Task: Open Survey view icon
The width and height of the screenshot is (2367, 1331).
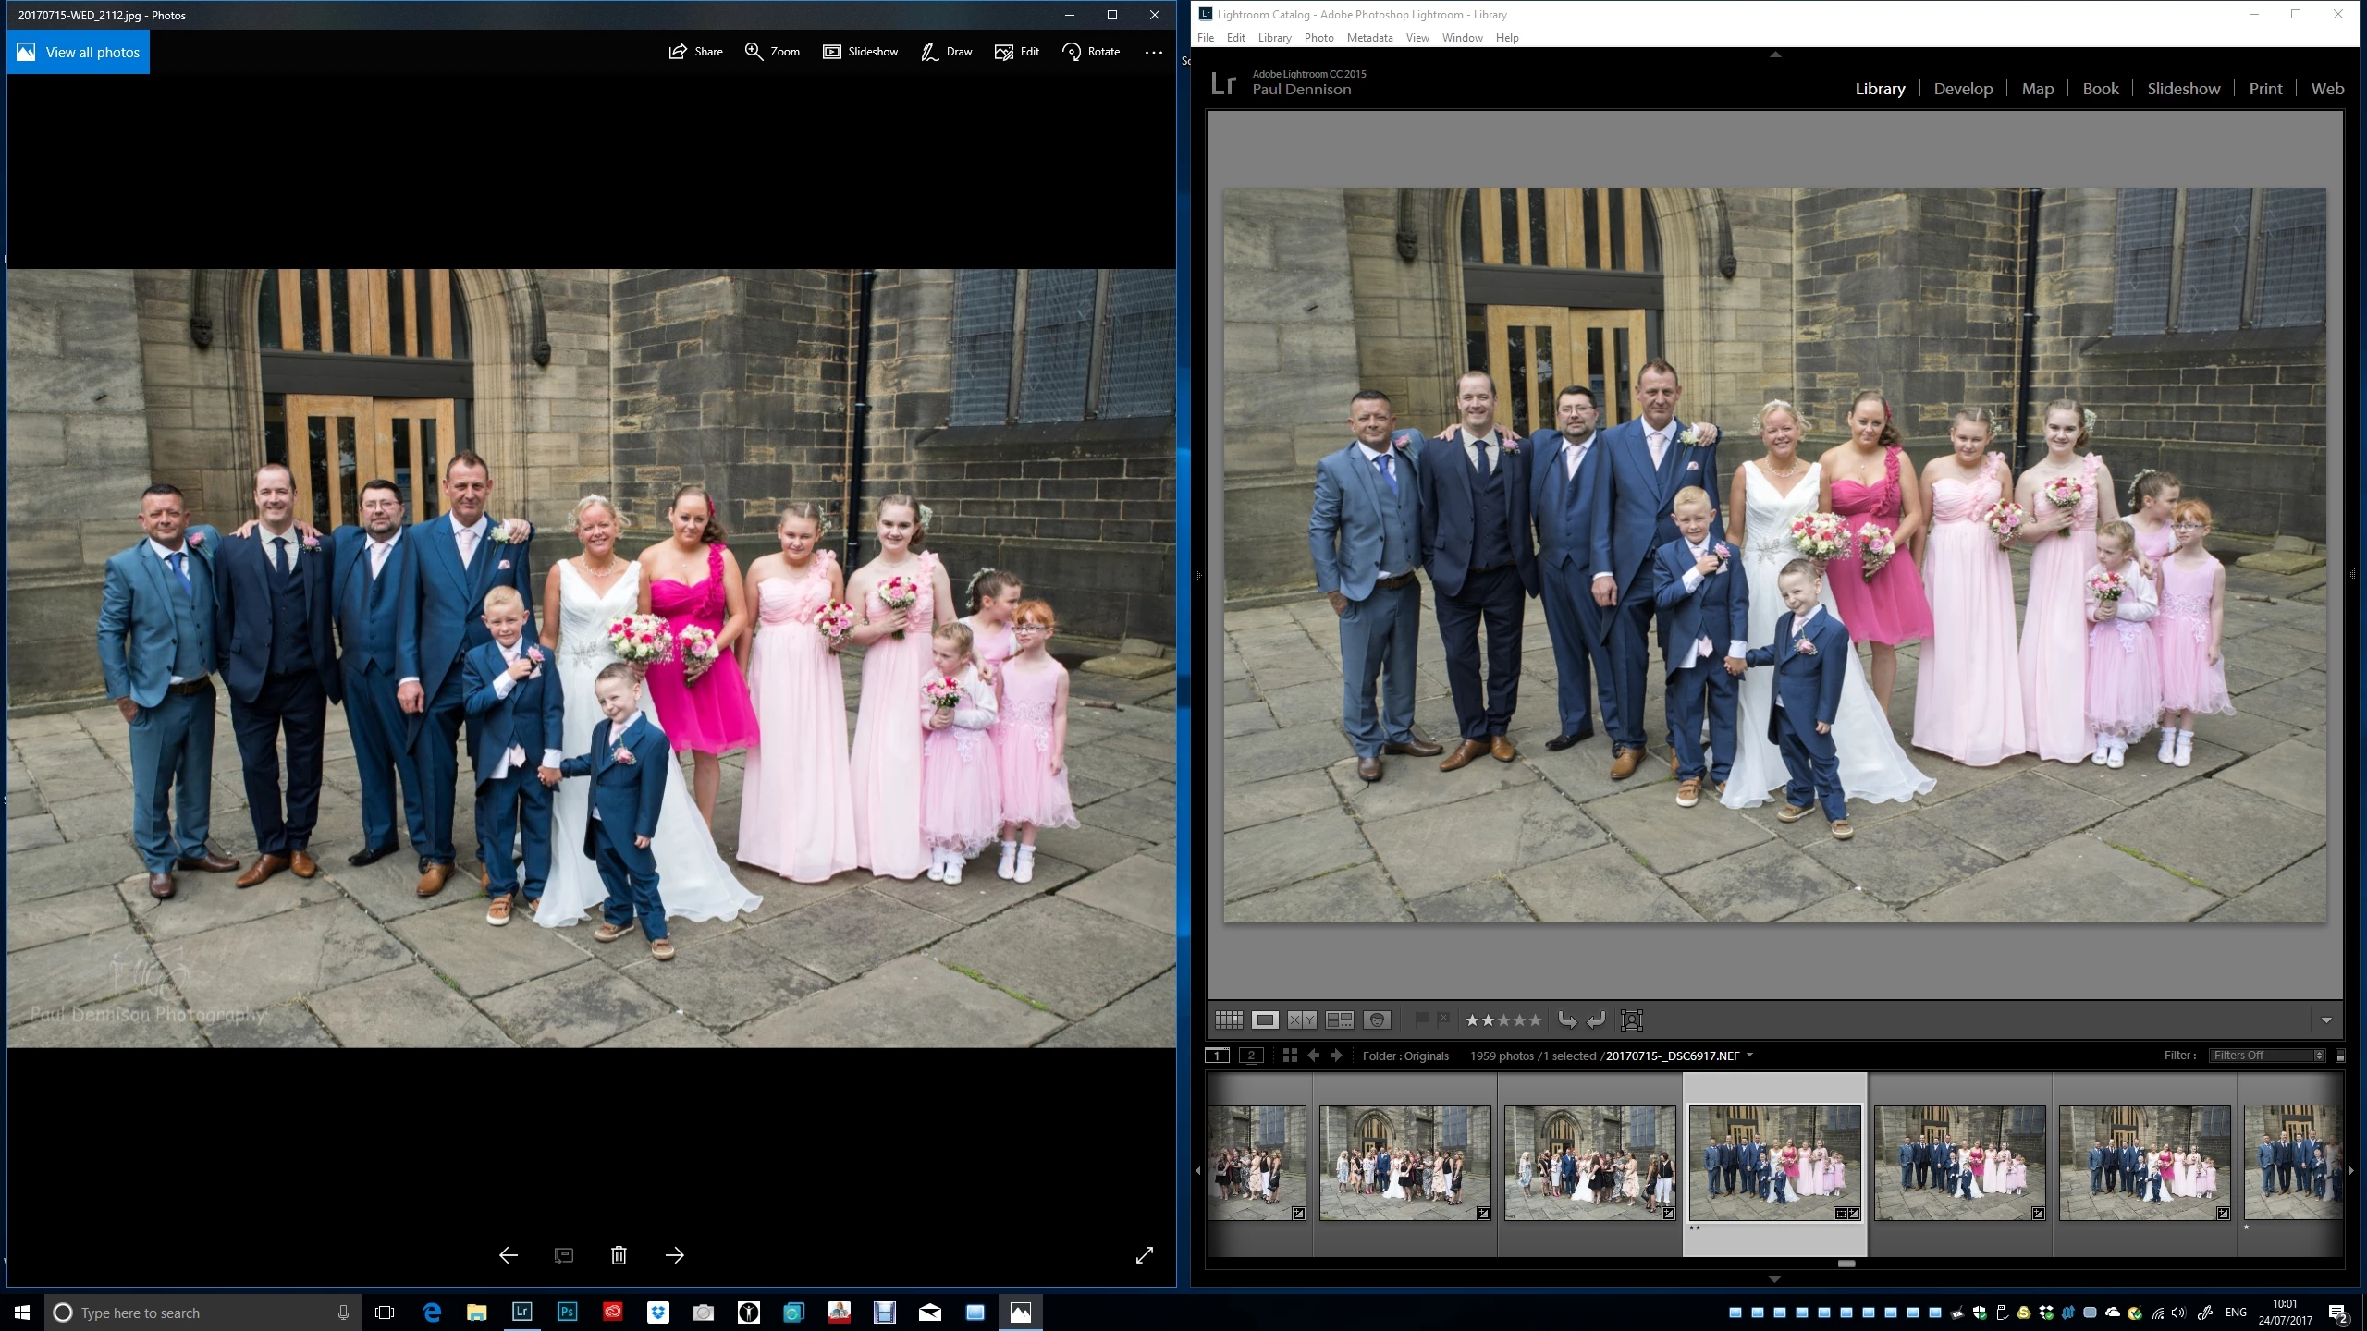Action: (x=1339, y=1020)
